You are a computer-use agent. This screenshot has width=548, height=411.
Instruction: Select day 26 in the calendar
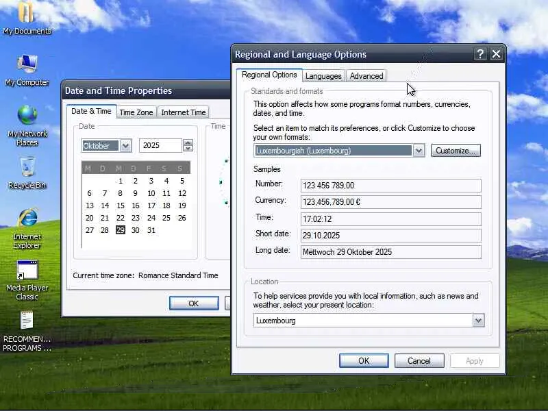[182, 218]
